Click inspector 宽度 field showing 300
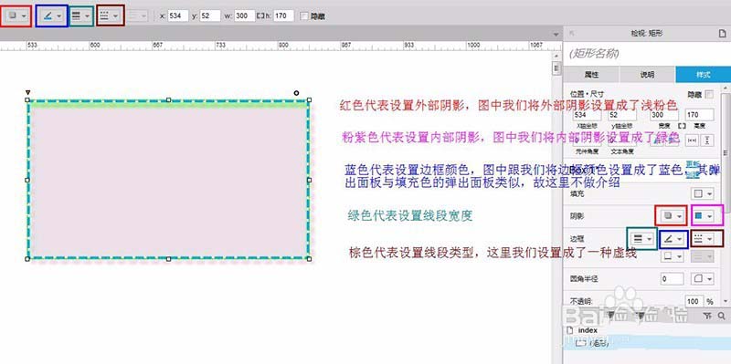The height and width of the screenshot is (364, 731). coord(664,115)
